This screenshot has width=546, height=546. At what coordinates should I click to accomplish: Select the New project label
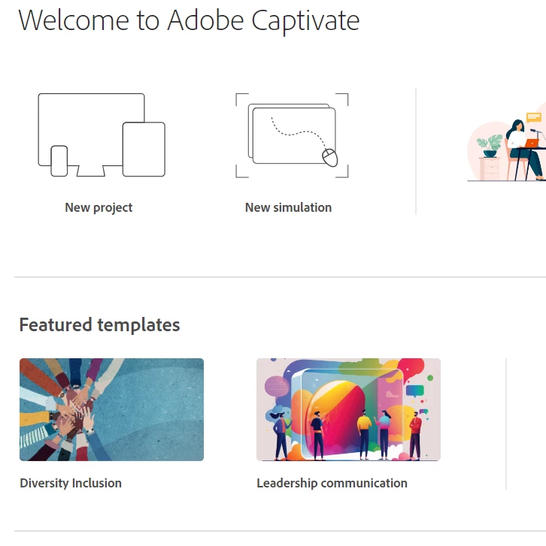pyautogui.click(x=99, y=208)
